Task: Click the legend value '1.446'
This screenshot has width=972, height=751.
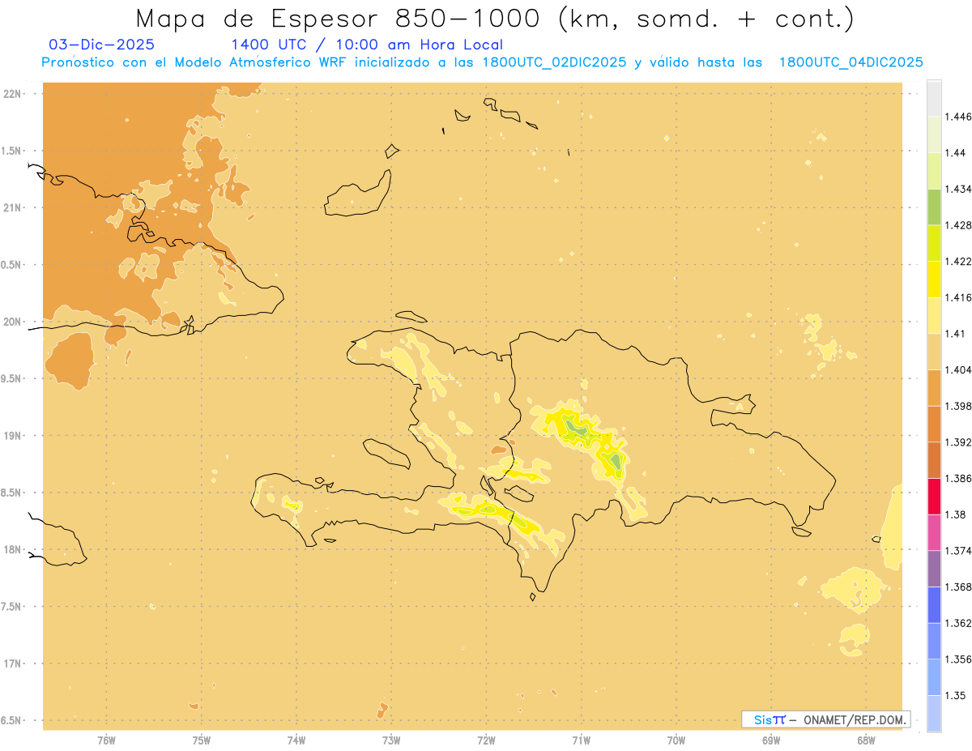Action: (959, 117)
